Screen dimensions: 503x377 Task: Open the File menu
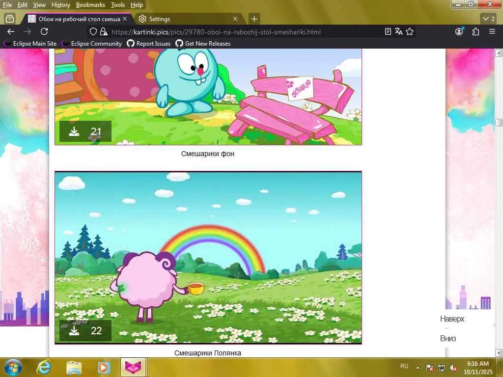7,5
